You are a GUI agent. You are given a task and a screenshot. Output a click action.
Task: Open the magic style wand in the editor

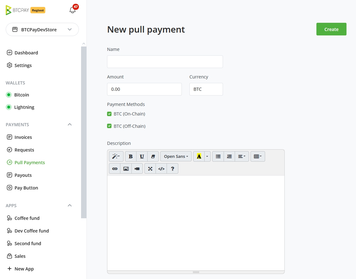(x=116, y=156)
